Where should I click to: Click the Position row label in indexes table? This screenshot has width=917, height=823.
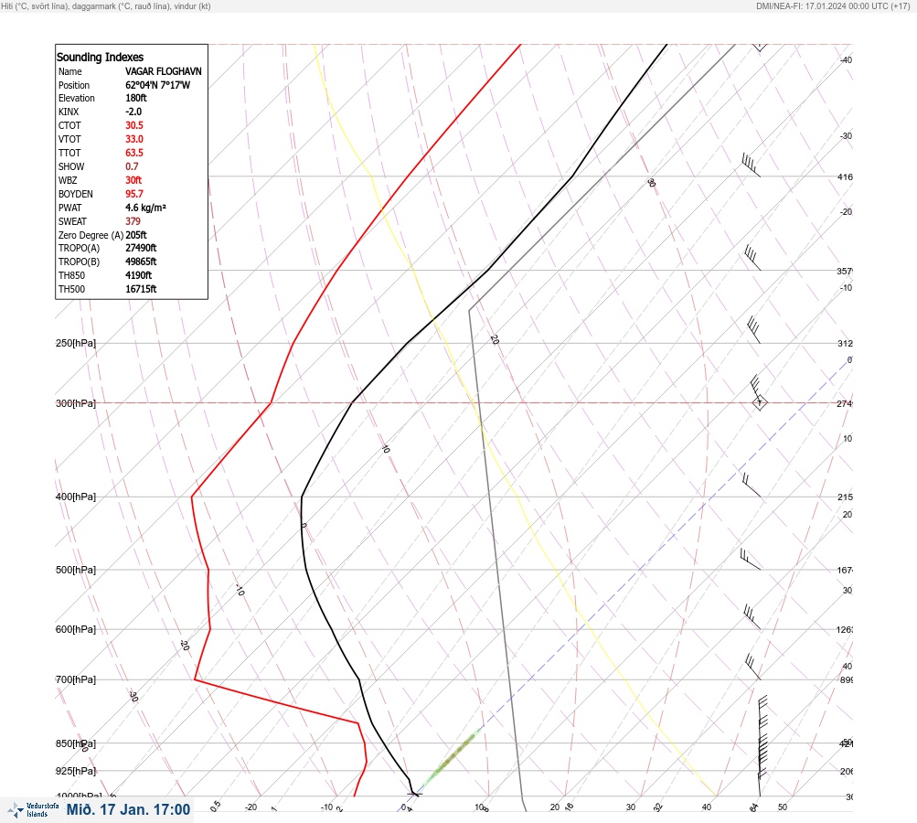click(74, 85)
